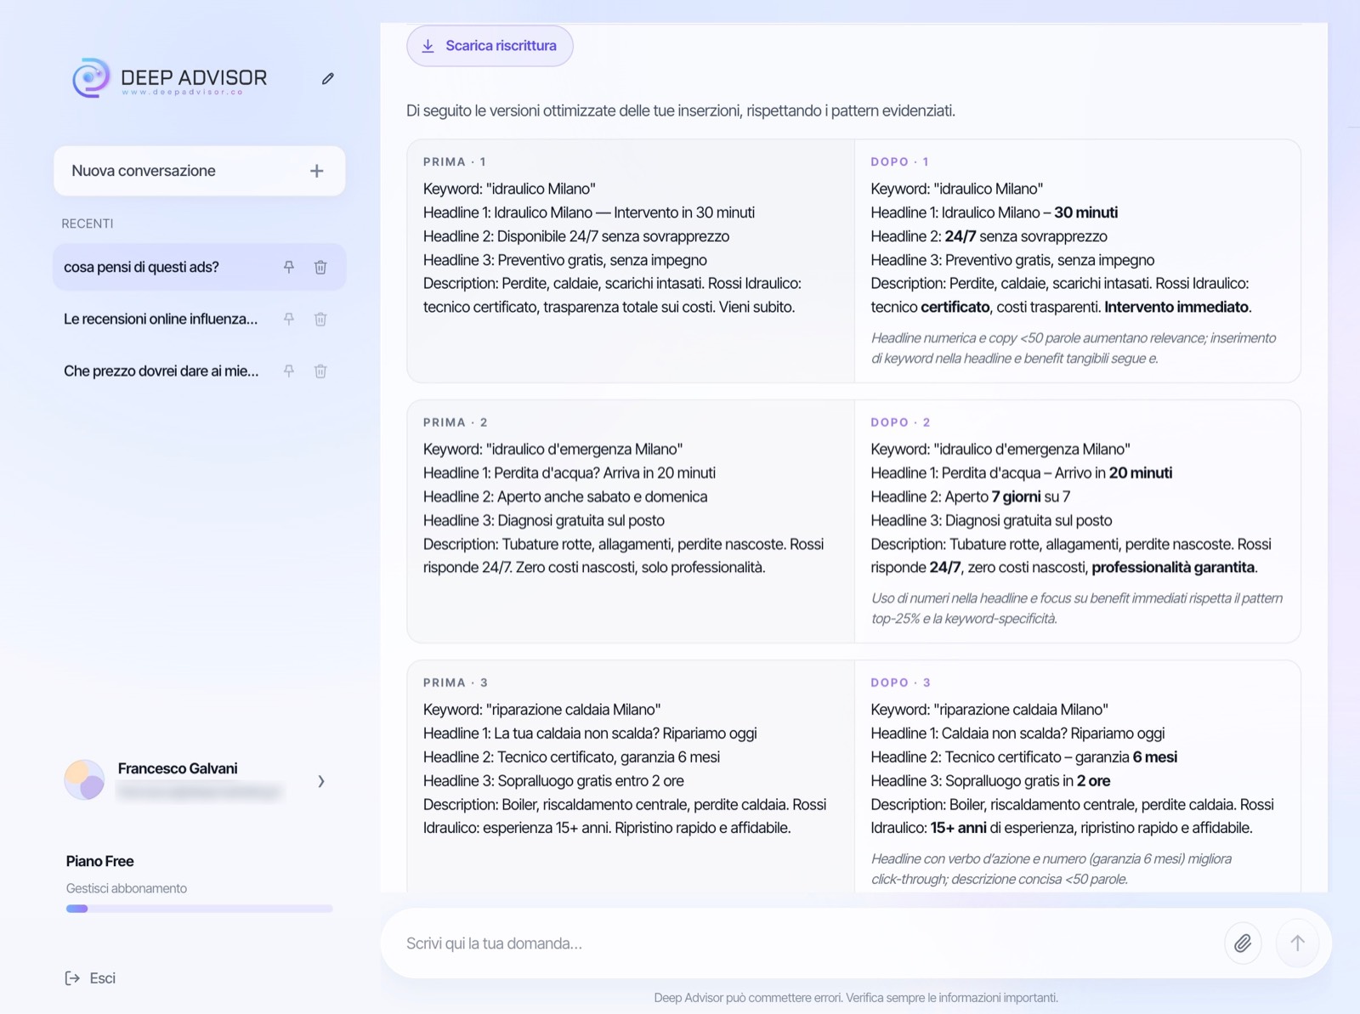Click the 'Scrivi qui la tua domanda' input field
Viewport: 1360px width, 1014px height.
pos(806,943)
